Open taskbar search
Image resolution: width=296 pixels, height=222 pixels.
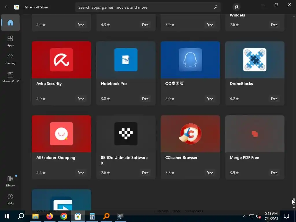point(21,216)
